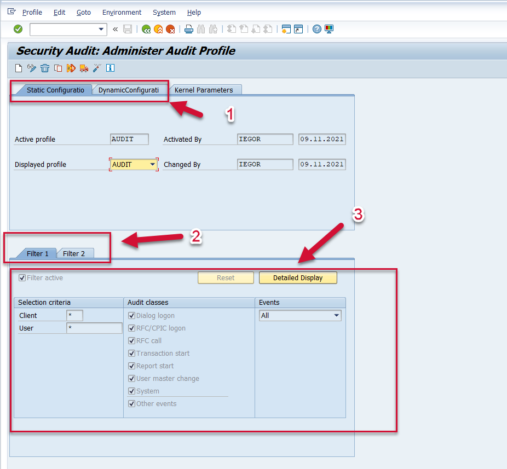507x469 pixels.
Task: Click the Create new profile page icon
Action: tap(19, 68)
